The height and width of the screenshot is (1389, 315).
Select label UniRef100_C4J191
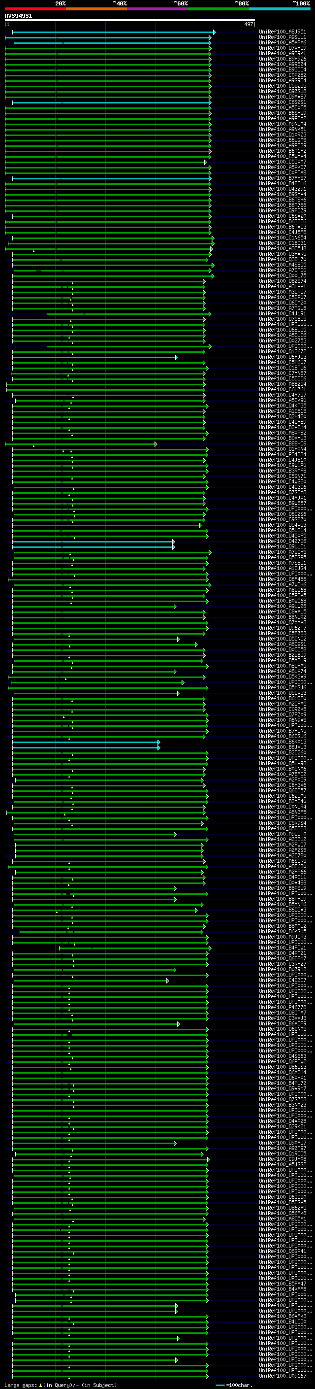tap(282, 314)
